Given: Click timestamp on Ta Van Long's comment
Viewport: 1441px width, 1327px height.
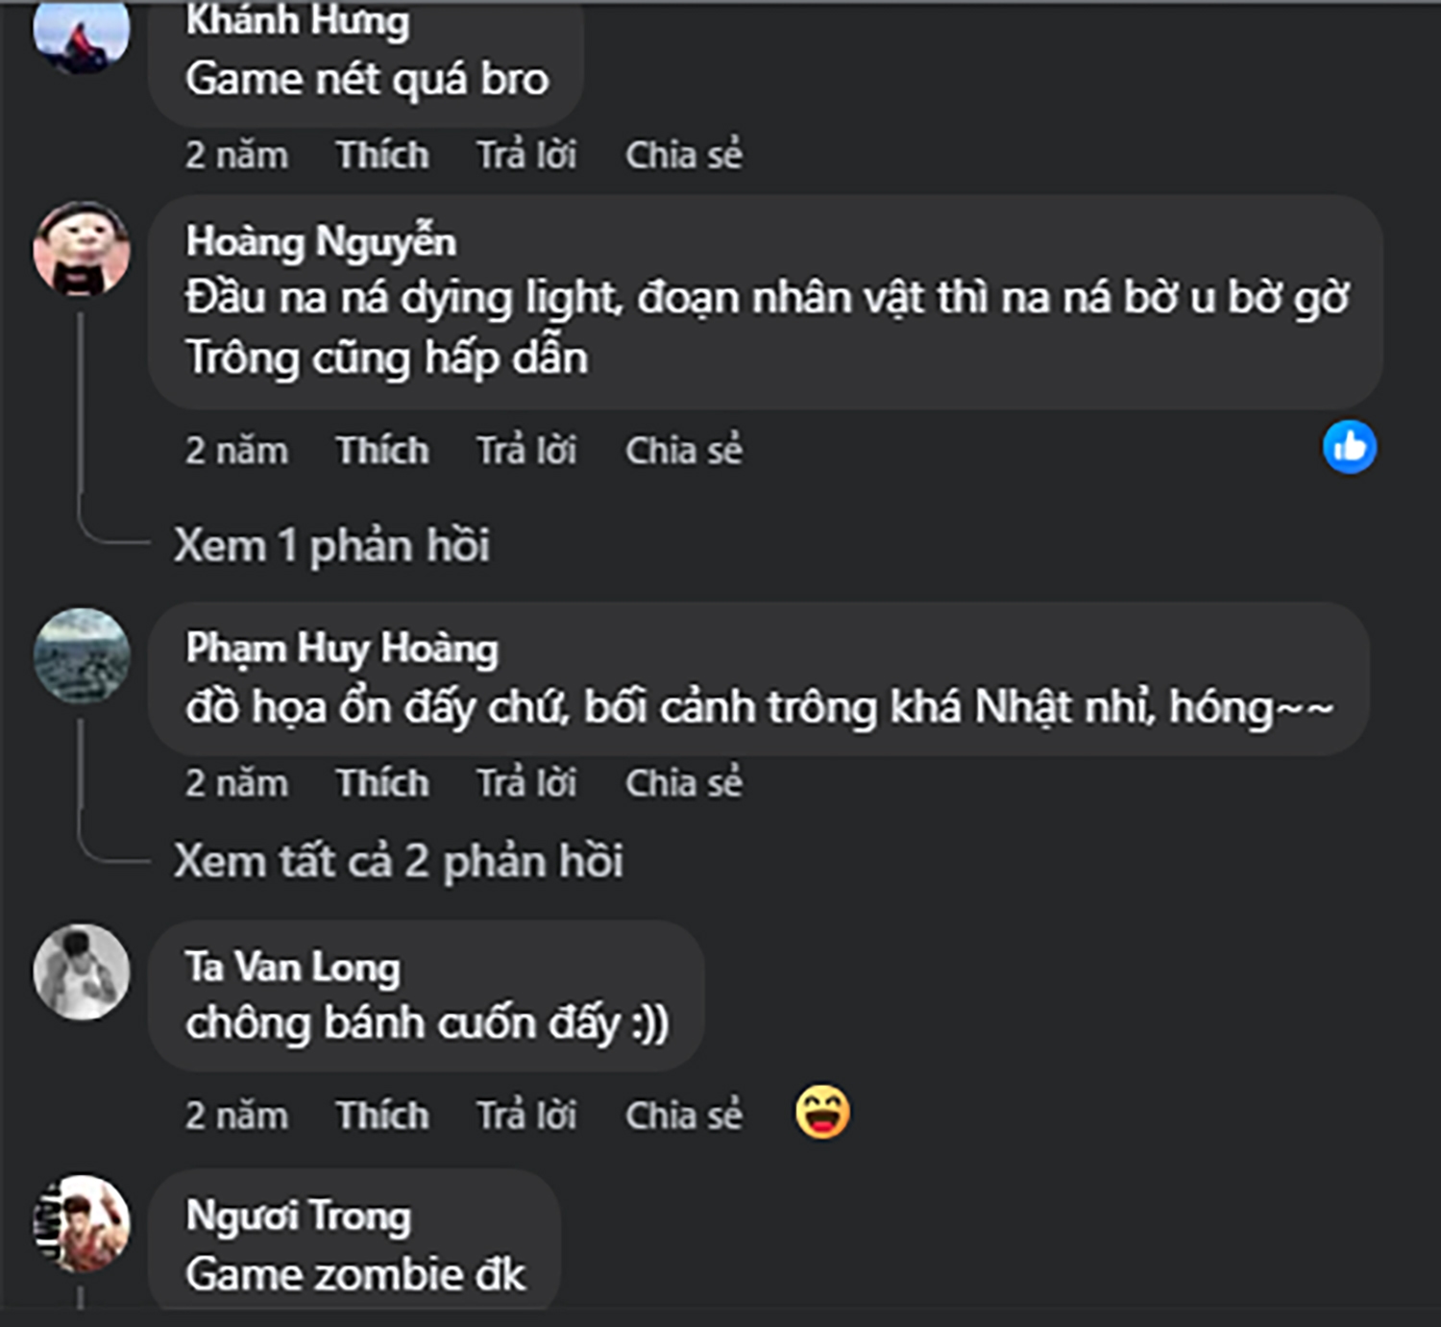Looking at the screenshot, I should pos(236,1116).
